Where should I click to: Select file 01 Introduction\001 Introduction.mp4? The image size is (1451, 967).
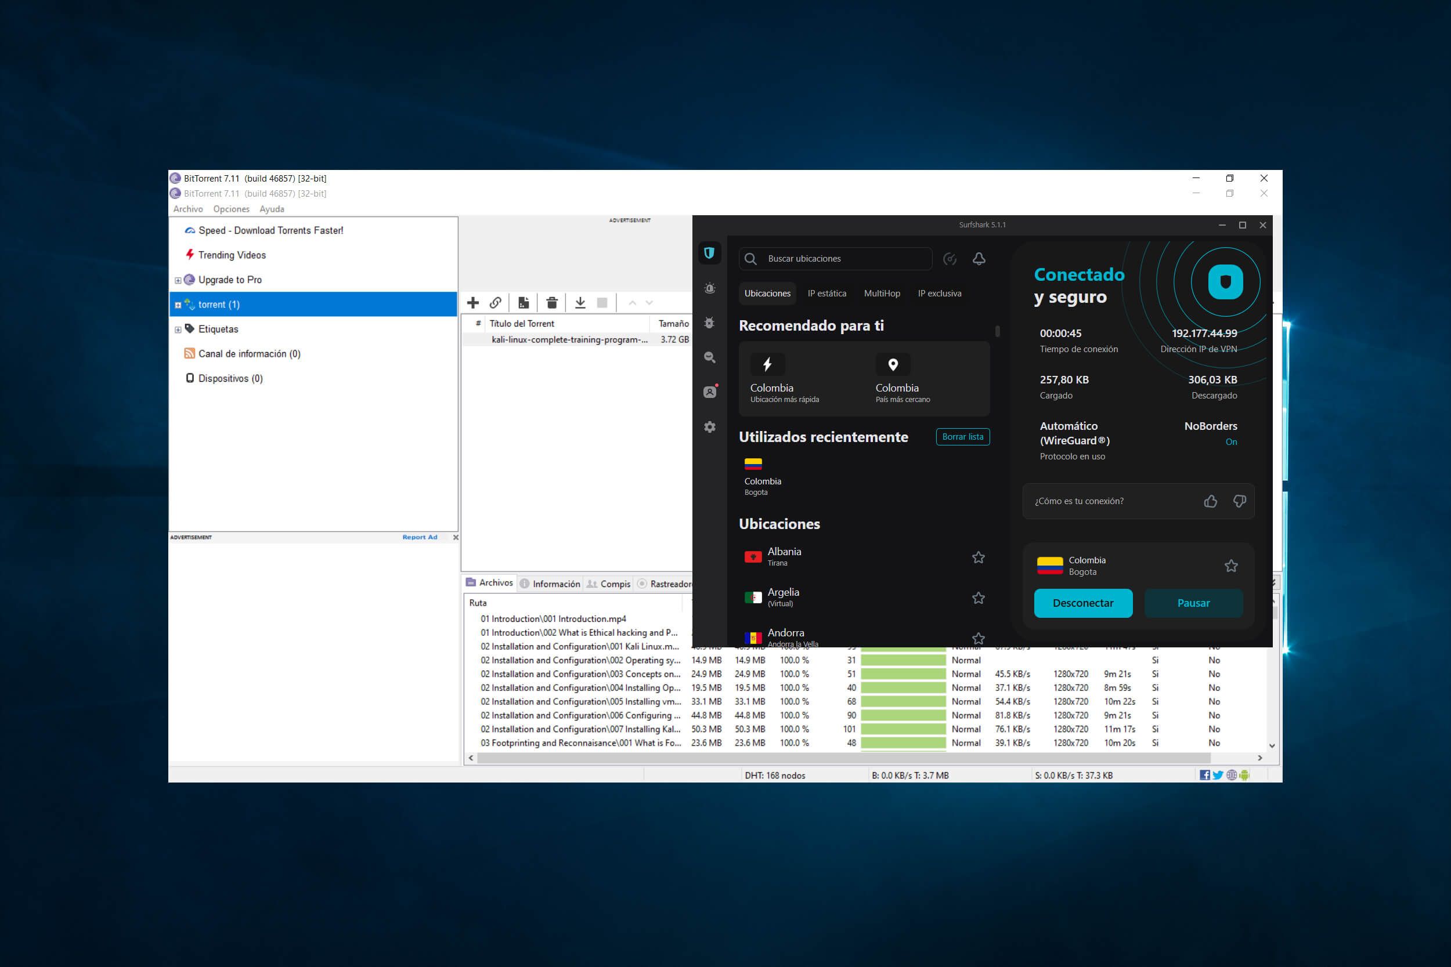pyautogui.click(x=553, y=619)
